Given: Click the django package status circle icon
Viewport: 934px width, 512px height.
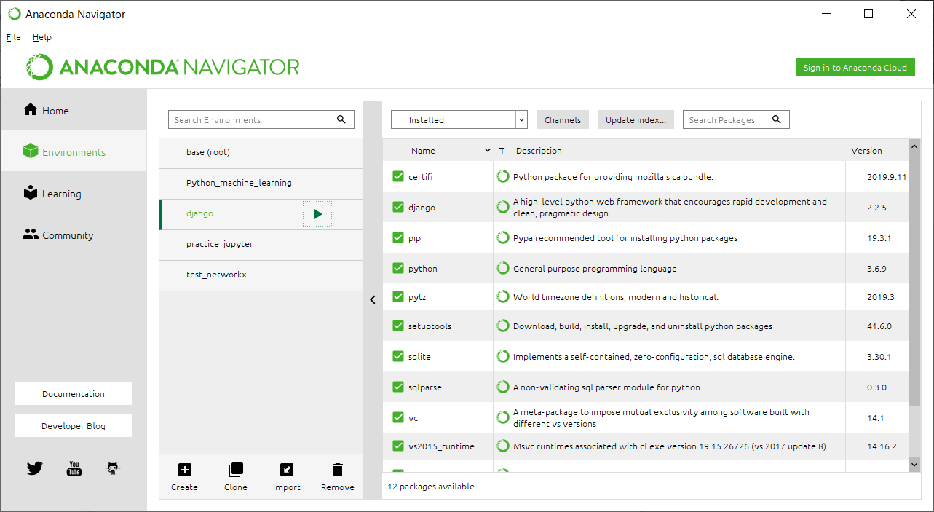Looking at the screenshot, I should point(502,207).
